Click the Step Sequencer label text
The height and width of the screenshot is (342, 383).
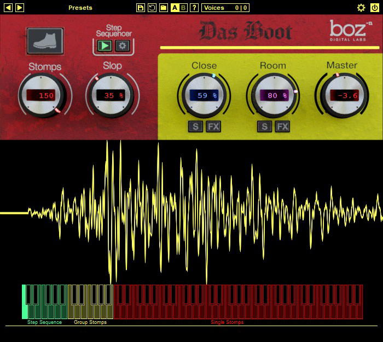[114, 31]
